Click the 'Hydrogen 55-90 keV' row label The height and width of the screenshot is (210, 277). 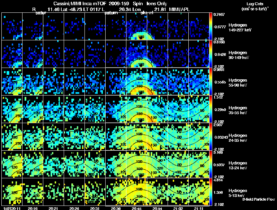pyautogui.click(x=238, y=83)
